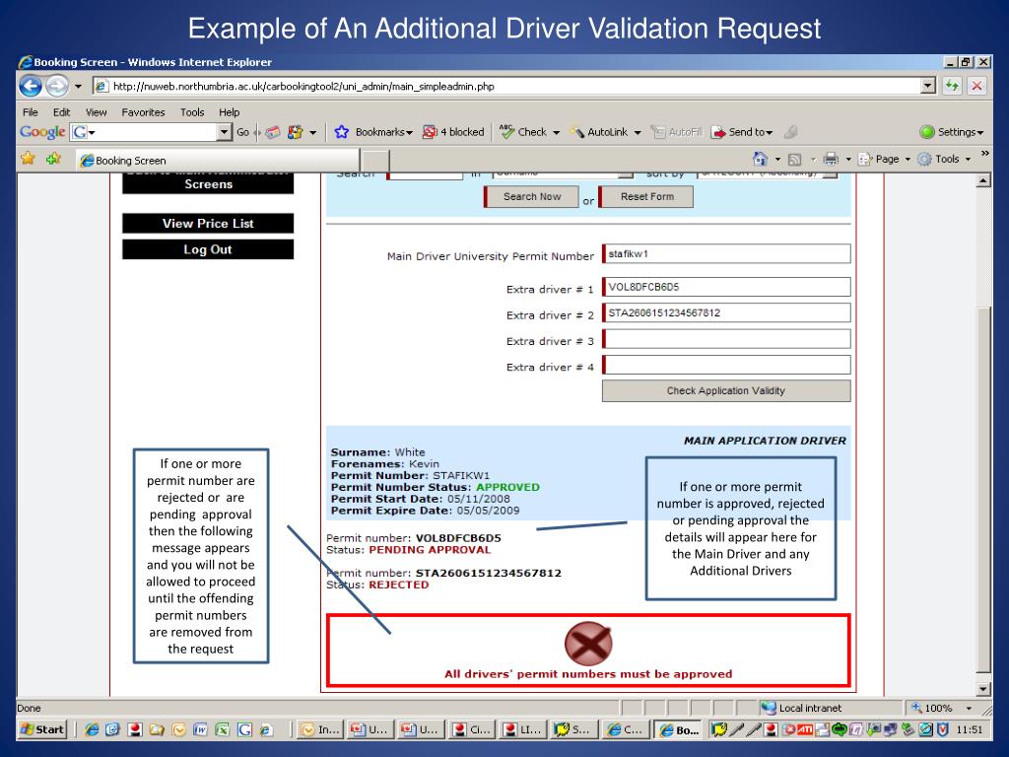Click the greyed AutoFill icon

click(x=657, y=132)
